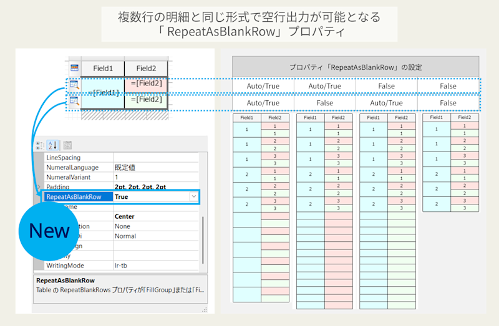Select the WritingMode property row

pyautogui.click(x=121, y=266)
